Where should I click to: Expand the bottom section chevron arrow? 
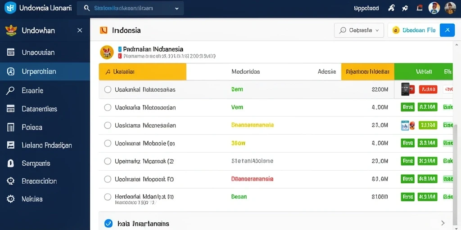tap(443, 223)
